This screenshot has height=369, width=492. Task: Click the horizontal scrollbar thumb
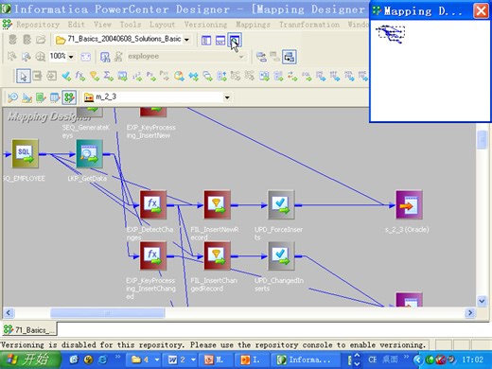point(108,312)
